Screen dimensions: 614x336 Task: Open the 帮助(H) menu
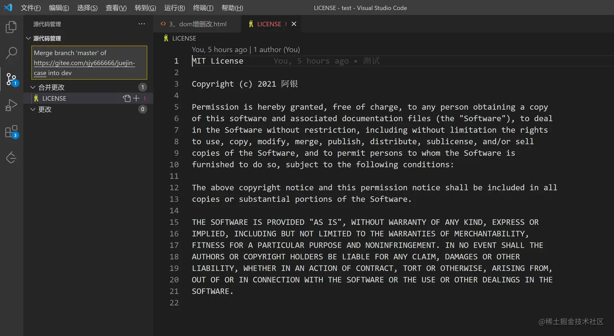coord(232,8)
